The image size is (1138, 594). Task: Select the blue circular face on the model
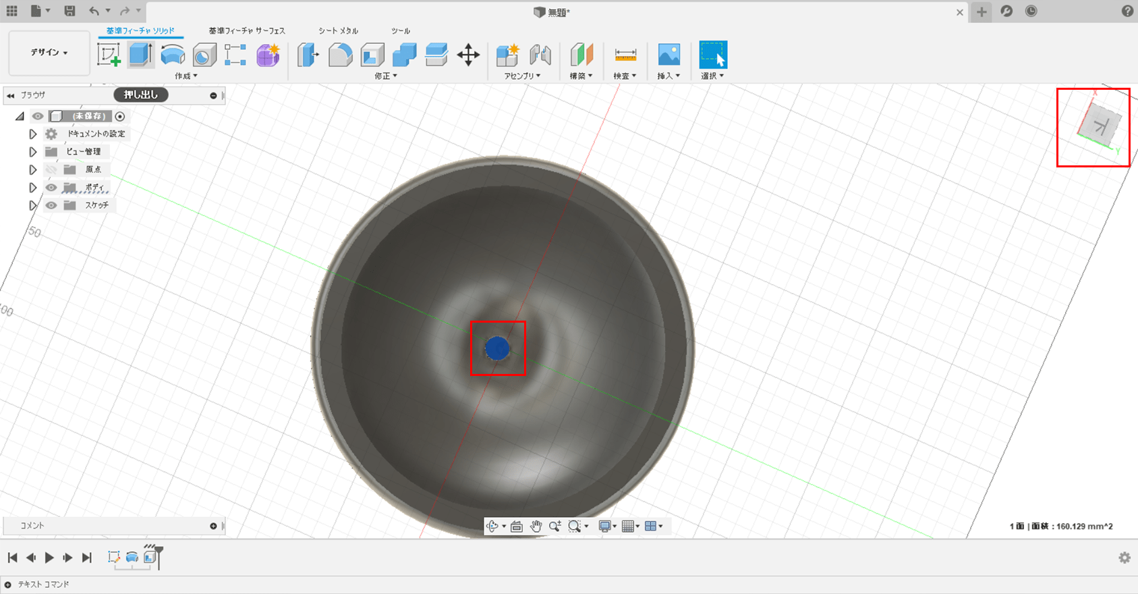(x=497, y=348)
